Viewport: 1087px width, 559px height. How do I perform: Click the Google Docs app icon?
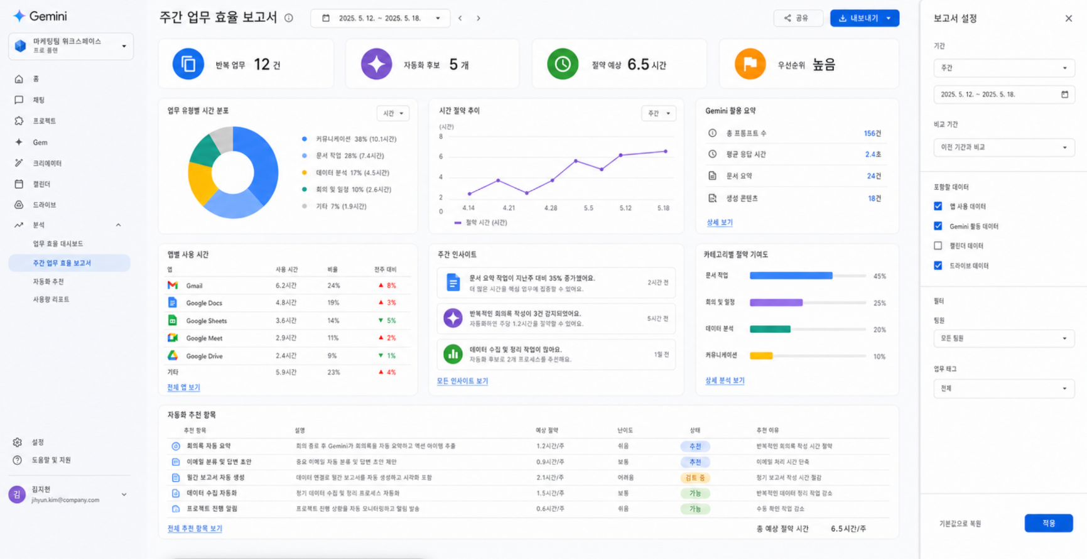(x=173, y=303)
